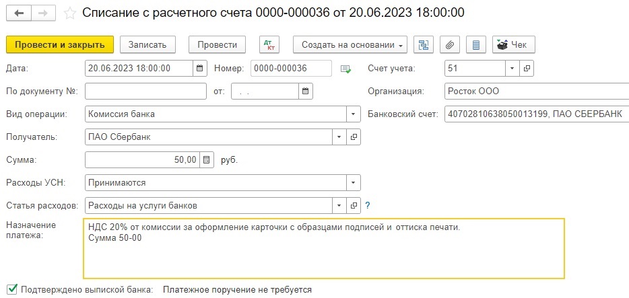Expand Счет учета dropdown
Screen dimensions: 629x298
[512, 68]
